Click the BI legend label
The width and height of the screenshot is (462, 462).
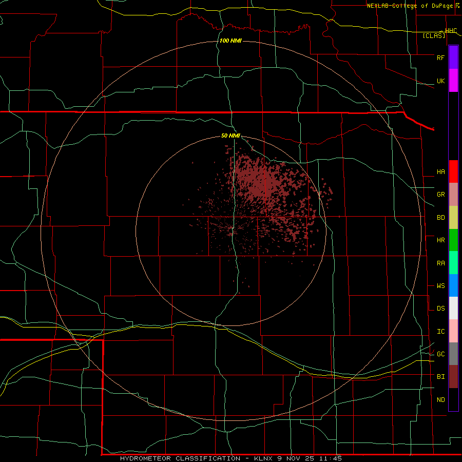point(440,377)
